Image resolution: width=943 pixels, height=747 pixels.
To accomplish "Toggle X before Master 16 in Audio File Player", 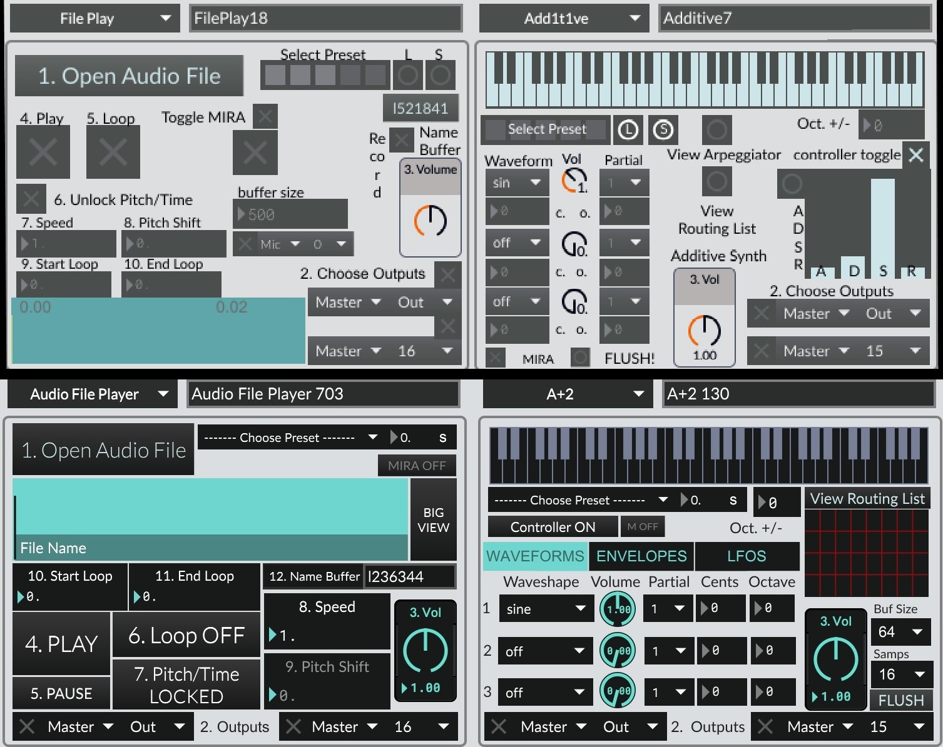I will 293,726.
